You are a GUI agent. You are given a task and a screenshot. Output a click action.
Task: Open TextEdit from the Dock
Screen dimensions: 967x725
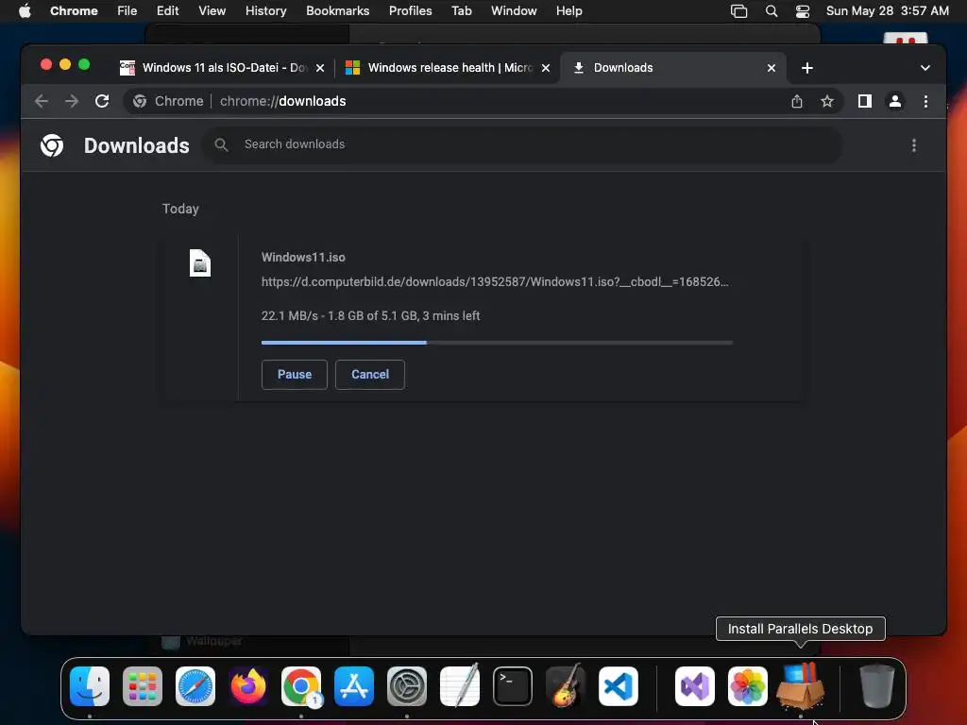click(460, 685)
